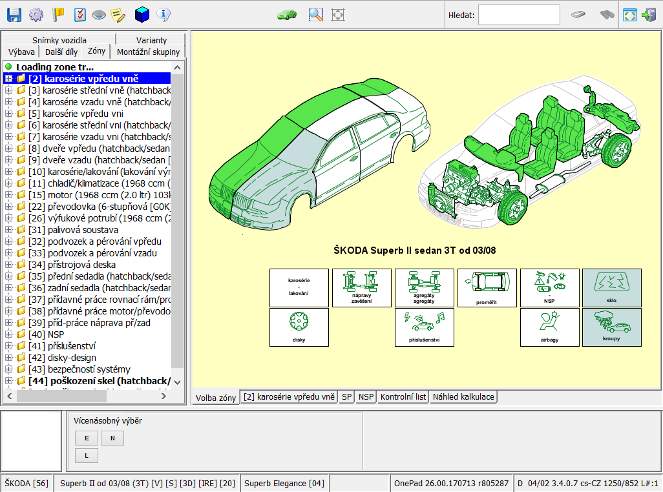Select '[26] výfukové potrubí' tree item

pyautogui.click(x=100, y=218)
